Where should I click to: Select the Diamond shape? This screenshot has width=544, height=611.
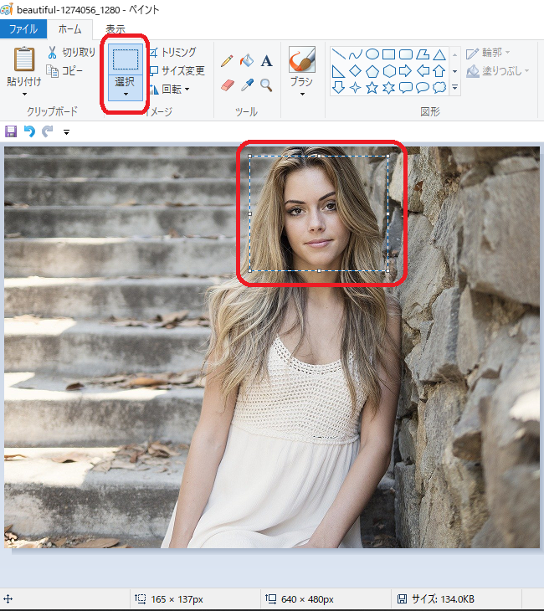pyautogui.click(x=356, y=71)
